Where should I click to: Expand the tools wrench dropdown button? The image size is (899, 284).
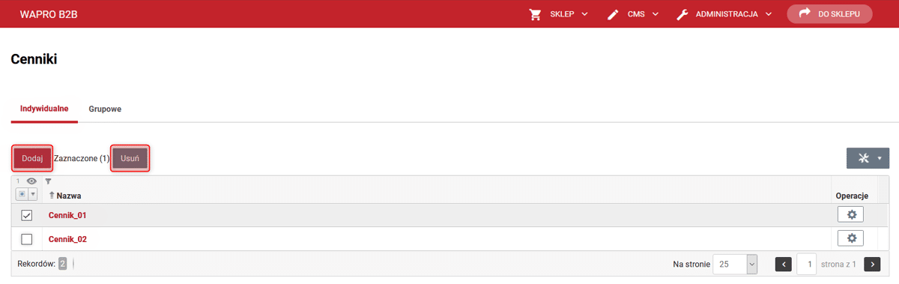pyautogui.click(x=868, y=158)
